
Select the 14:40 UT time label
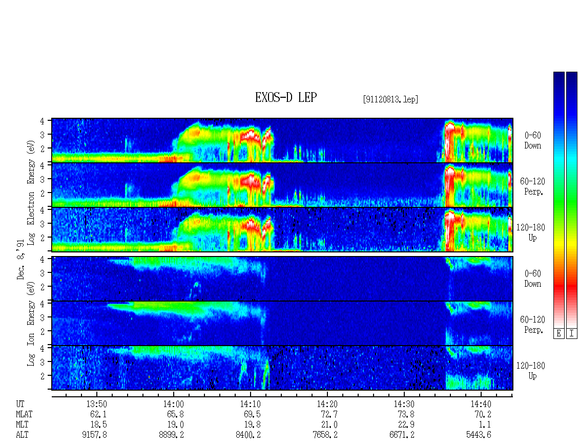[x=481, y=404]
